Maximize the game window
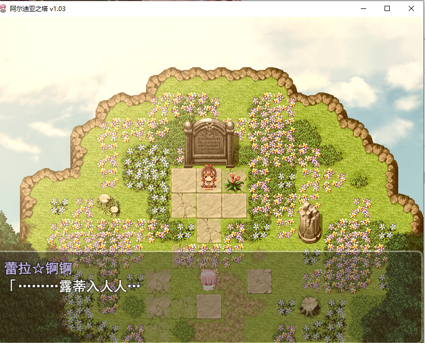The image size is (425, 343). 387,8
